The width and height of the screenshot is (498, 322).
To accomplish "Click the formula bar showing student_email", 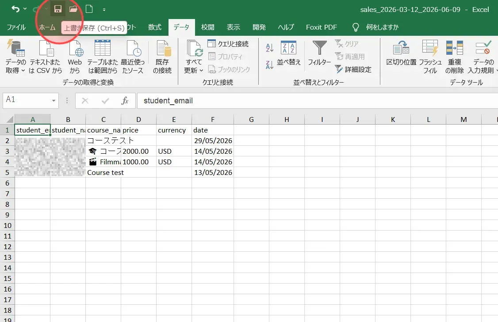I will pyautogui.click(x=317, y=101).
